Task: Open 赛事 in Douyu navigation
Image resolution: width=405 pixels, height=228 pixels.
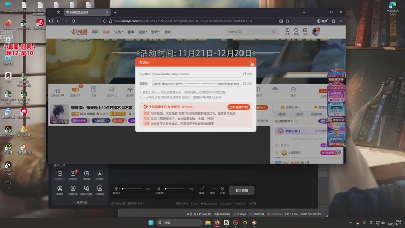Action: 131,32
